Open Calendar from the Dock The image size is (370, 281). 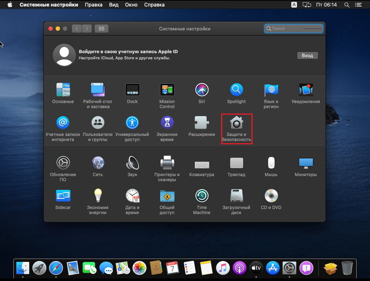(x=172, y=268)
